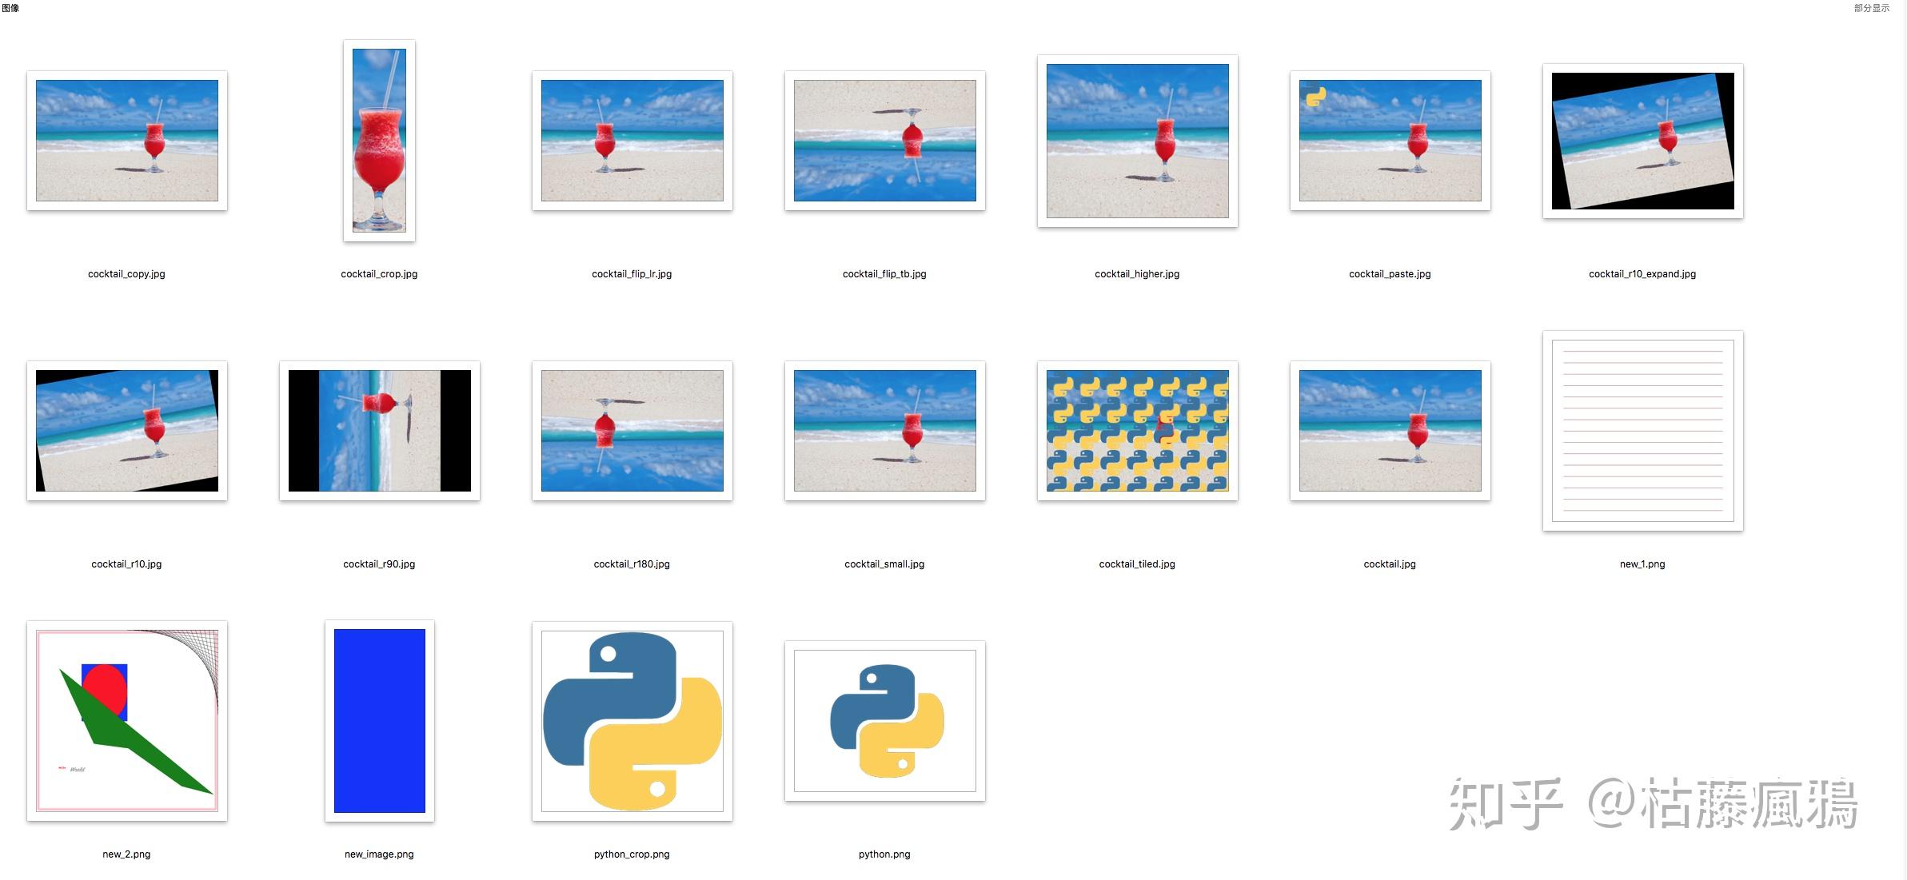Select the original cocktail.jpg thumbnail
Viewport: 1907px width, 880px height.
click(1390, 431)
